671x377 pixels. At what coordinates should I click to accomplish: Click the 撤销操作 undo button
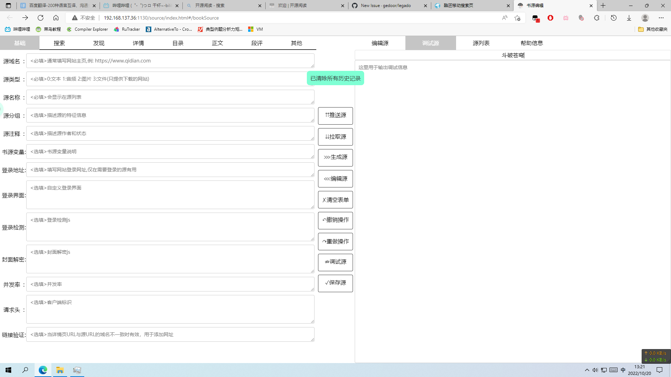click(x=335, y=220)
